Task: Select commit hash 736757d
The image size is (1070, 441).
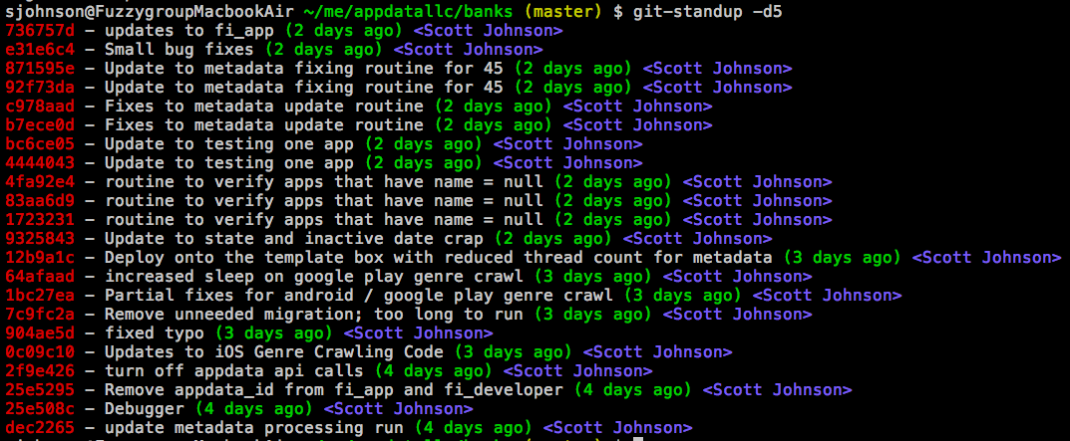Action: point(40,30)
